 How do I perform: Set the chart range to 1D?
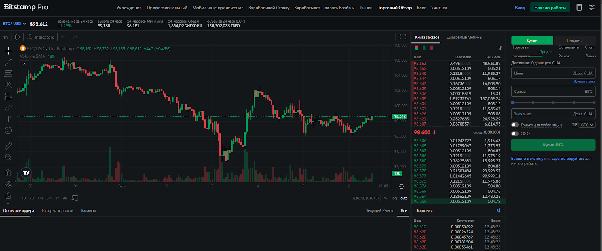click(24, 198)
